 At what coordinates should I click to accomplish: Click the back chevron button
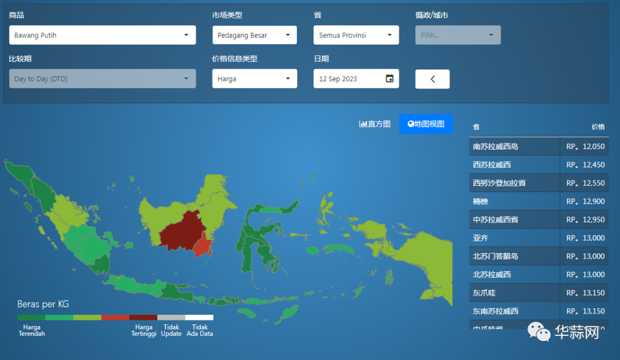(x=432, y=79)
